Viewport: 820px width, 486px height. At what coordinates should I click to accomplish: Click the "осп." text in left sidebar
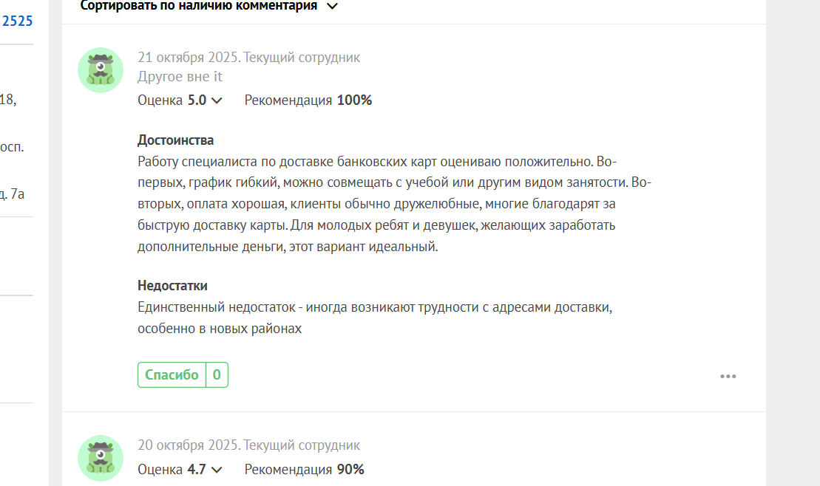12,147
